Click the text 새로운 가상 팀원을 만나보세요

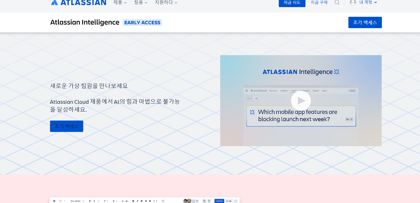click(x=89, y=86)
